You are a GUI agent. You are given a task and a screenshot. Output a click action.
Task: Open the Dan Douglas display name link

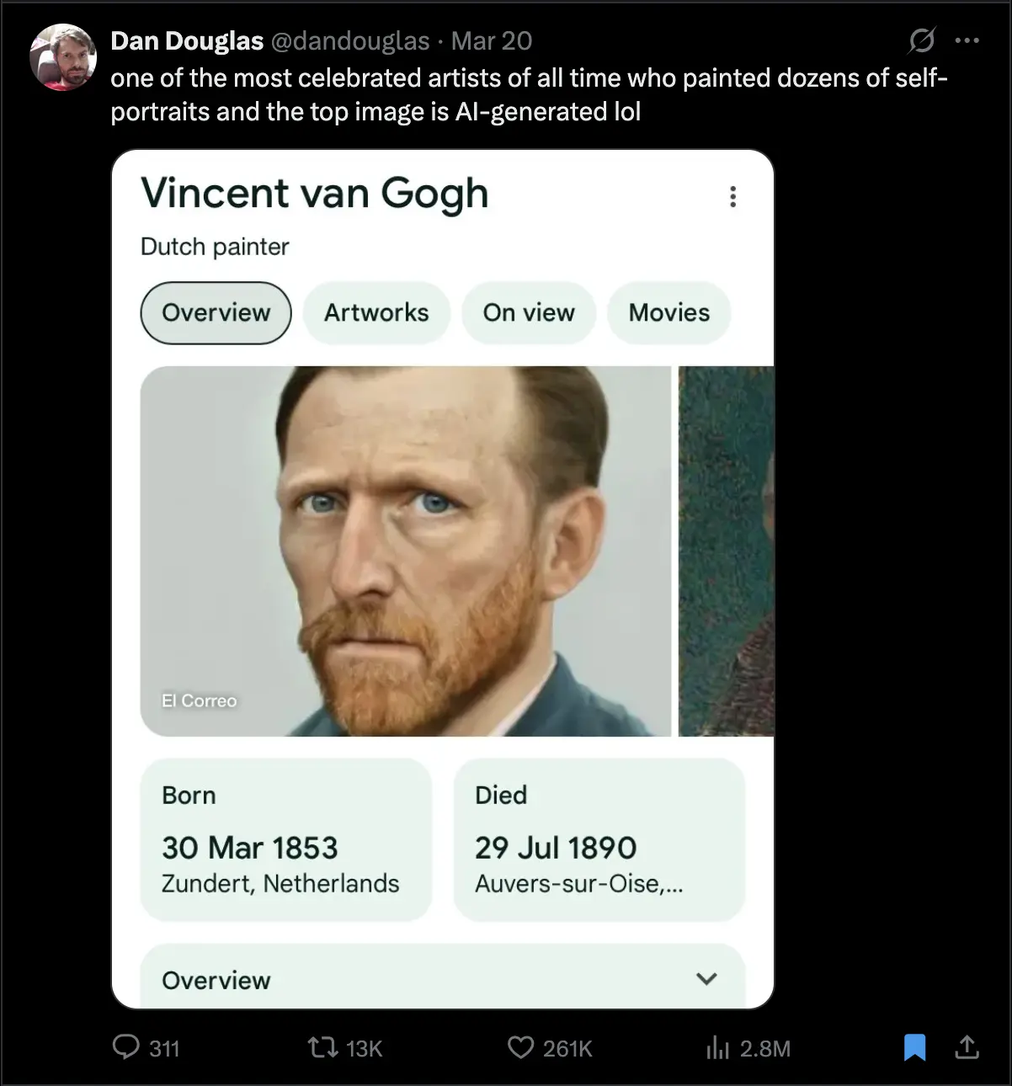coord(187,40)
